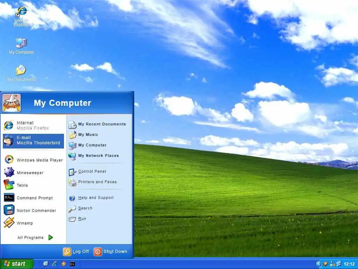Open Help and Support
Viewport: 358px width, 269px height.
pos(91,198)
